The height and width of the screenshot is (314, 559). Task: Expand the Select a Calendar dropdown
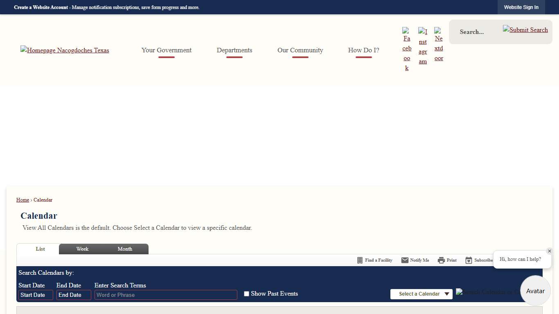(x=421, y=294)
